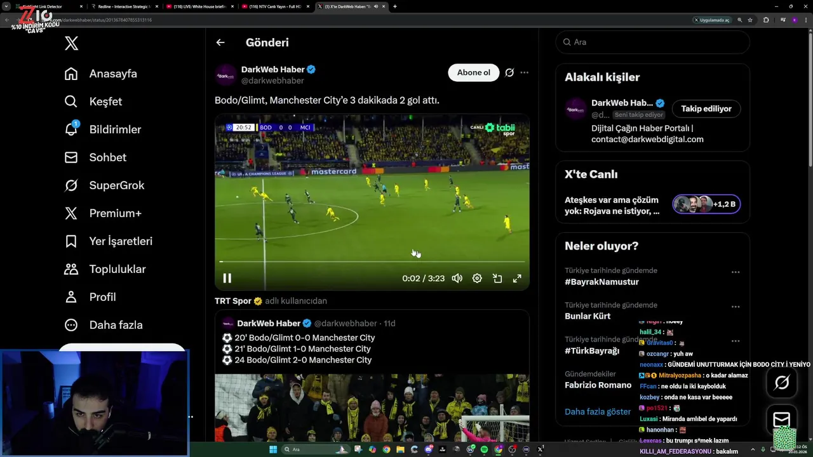Open File Explorer from taskbar
Image resolution: width=813 pixels, height=457 pixels.
click(x=400, y=449)
